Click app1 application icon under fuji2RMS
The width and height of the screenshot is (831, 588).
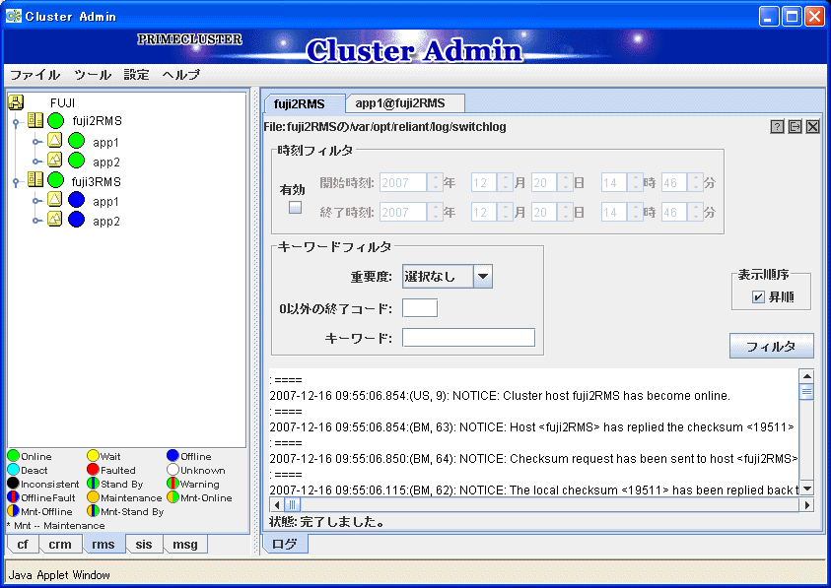point(54,141)
